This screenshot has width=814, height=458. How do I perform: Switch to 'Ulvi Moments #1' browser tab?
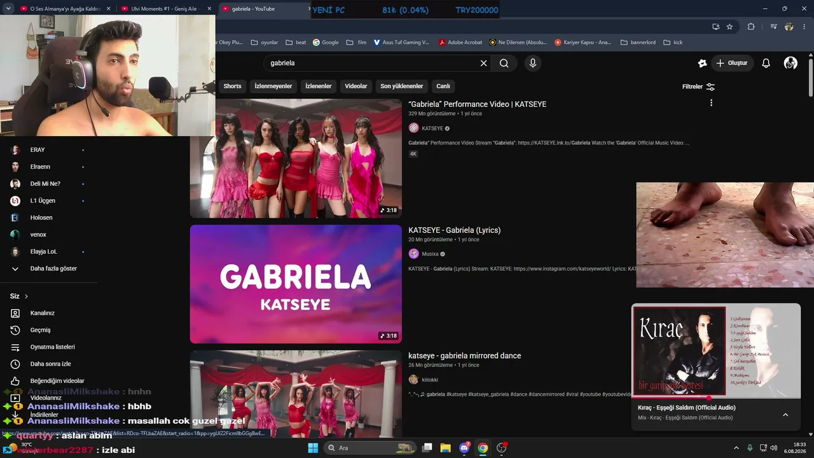(165, 9)
